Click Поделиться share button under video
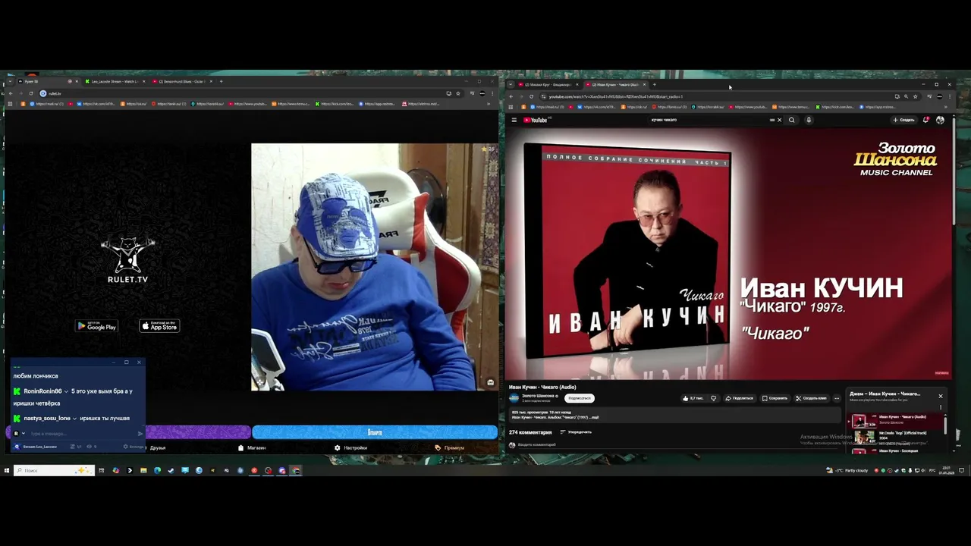This screenshot has height=546, width=971. point(740,398)
